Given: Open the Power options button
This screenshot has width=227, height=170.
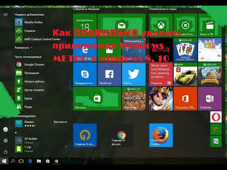Looking at the screenshot, I should 6,152.
